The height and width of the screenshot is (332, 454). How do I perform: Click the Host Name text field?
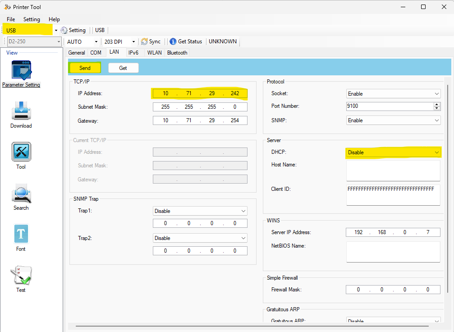tap(393, 171)
